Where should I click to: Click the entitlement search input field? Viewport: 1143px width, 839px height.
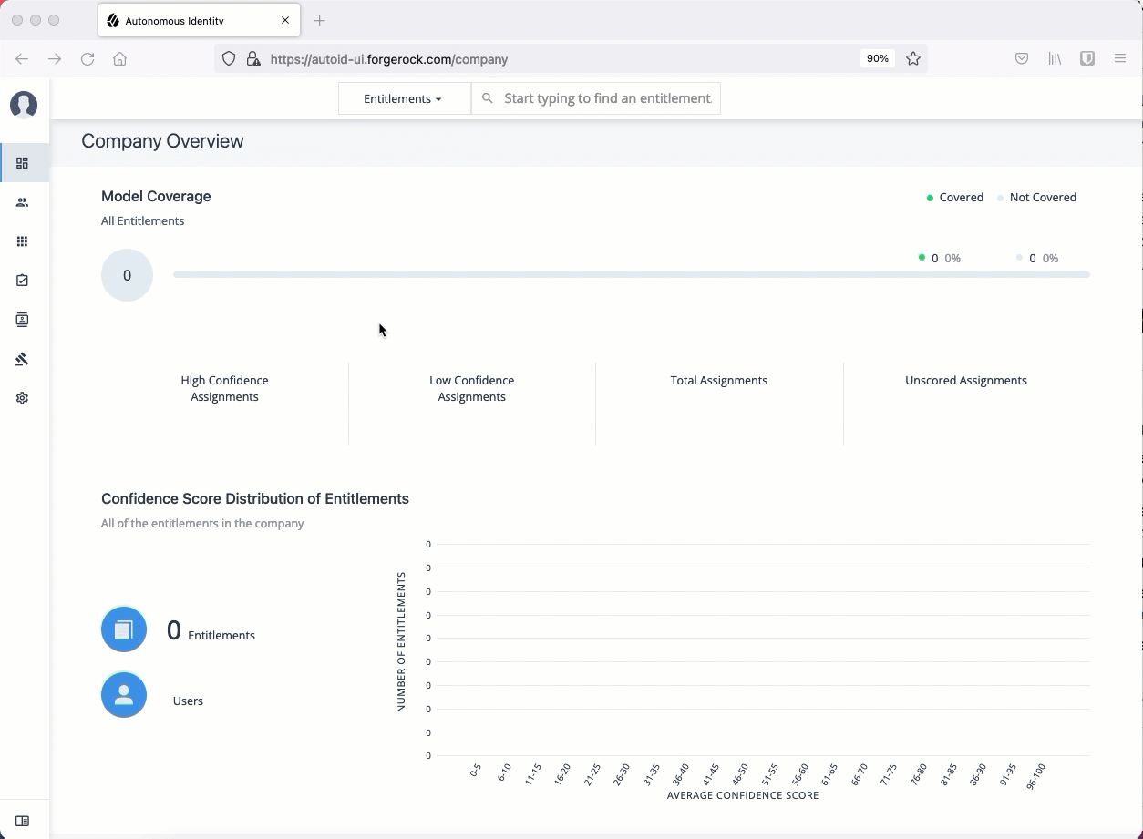tap(606, 98)
